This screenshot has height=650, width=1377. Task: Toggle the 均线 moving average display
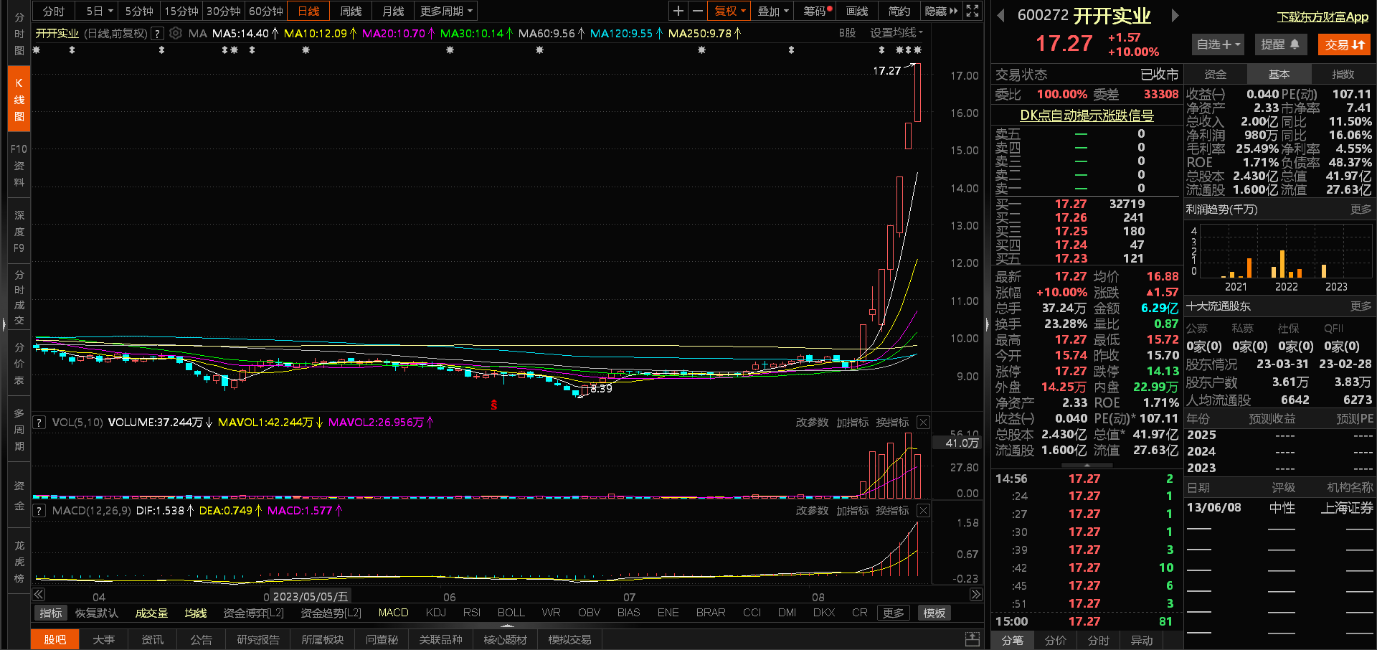[x=195, y=613]
